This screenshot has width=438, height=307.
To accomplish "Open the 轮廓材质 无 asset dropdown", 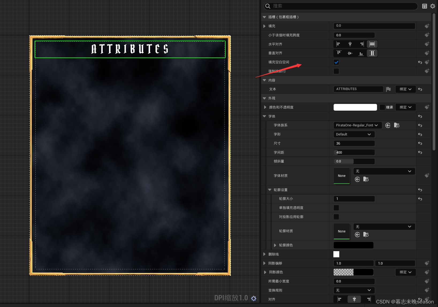I will pos(384,227).
